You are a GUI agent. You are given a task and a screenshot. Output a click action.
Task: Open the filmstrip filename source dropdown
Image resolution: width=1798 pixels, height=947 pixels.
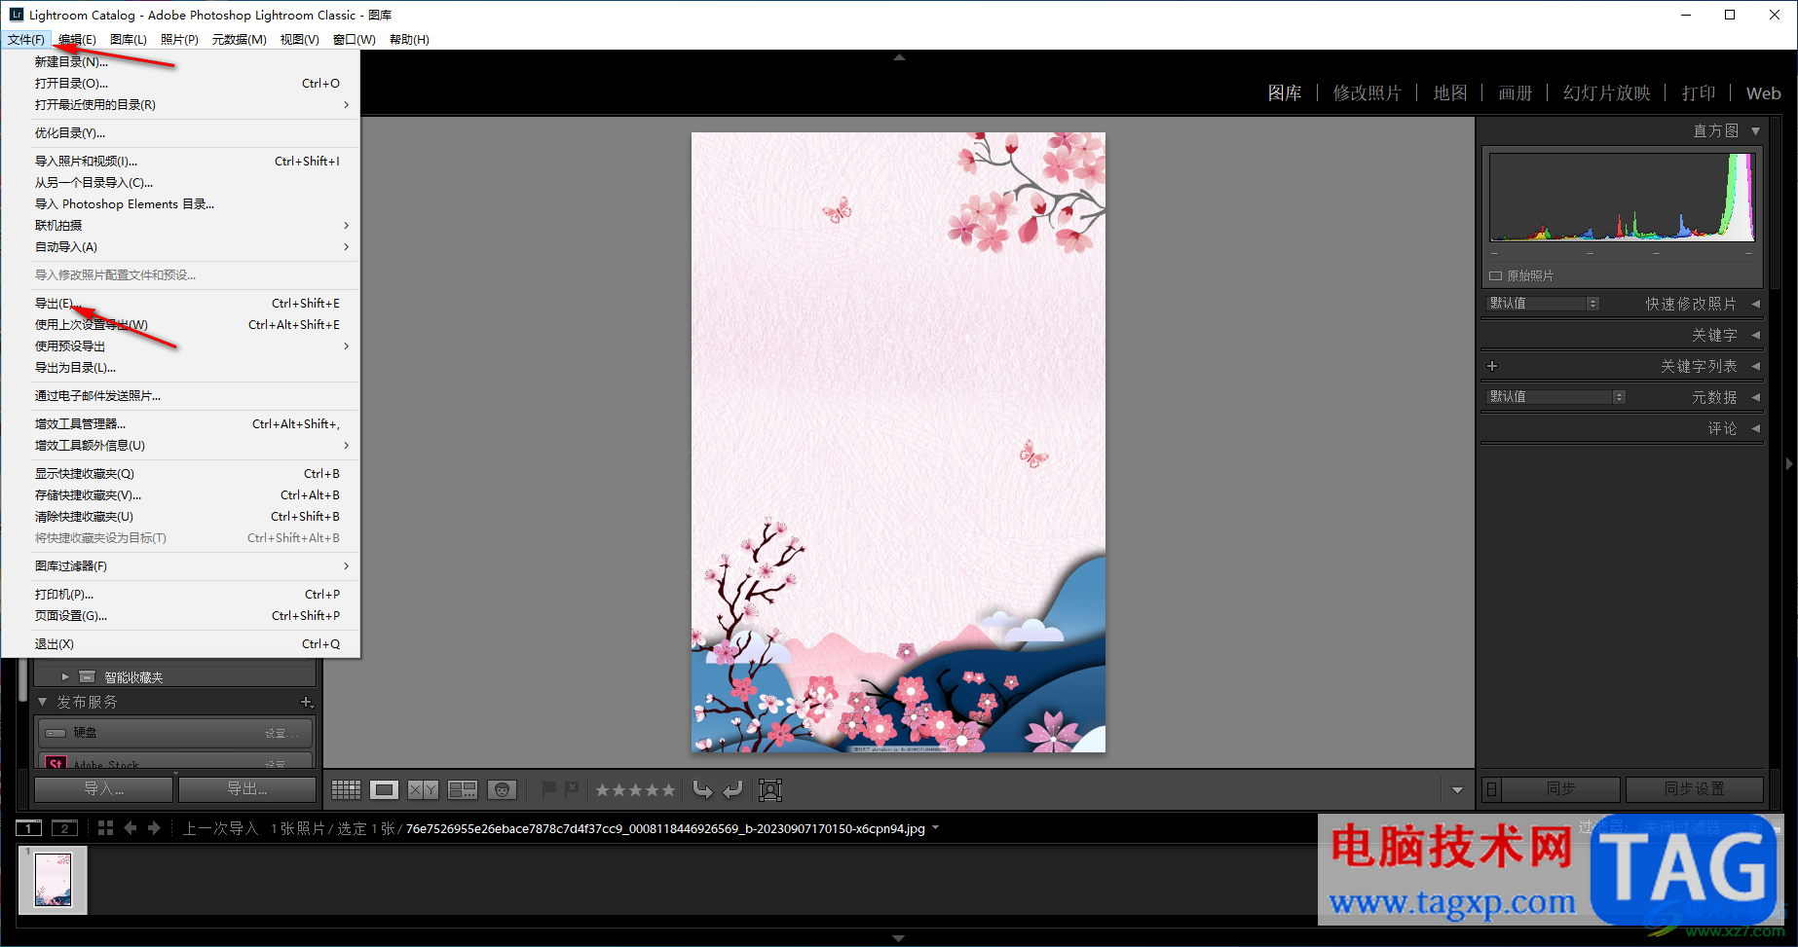point(936,828)
